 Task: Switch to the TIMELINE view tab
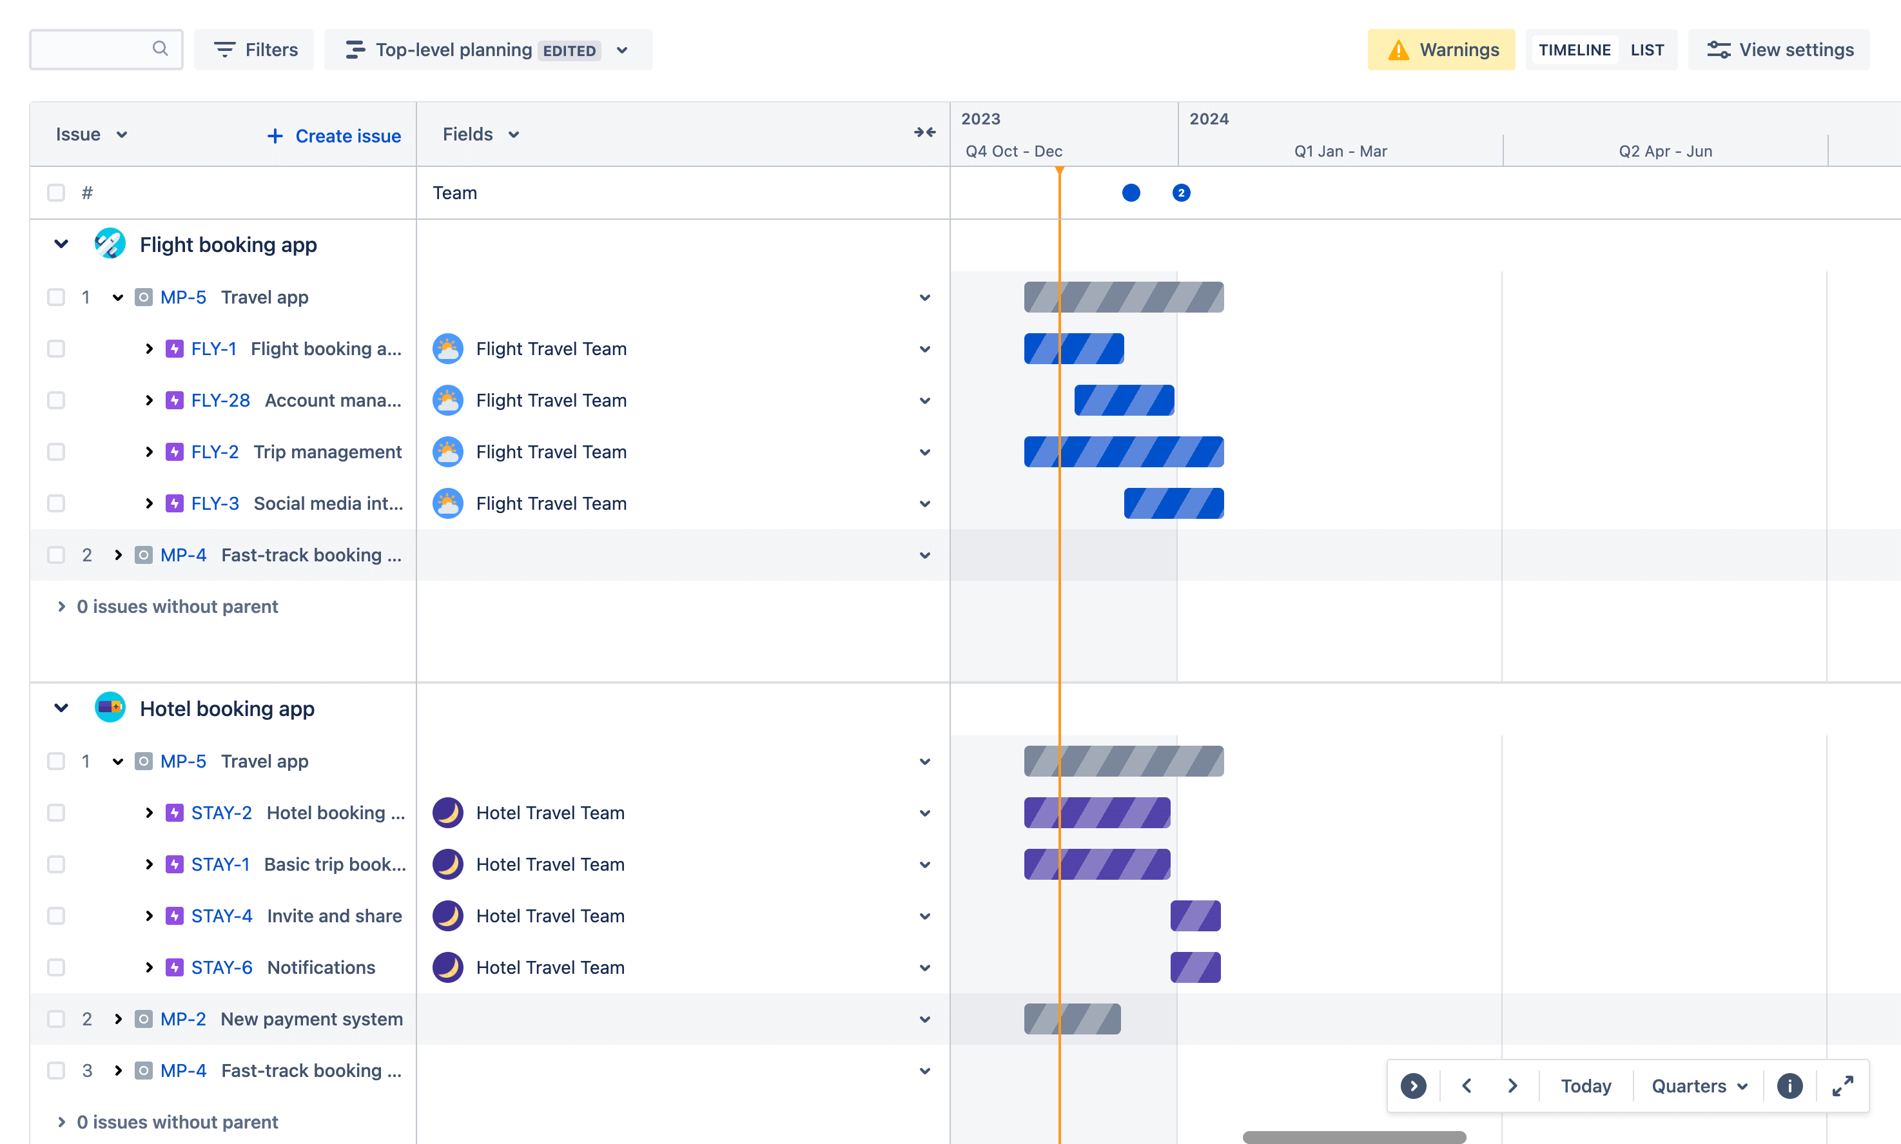click(1574, 50)
